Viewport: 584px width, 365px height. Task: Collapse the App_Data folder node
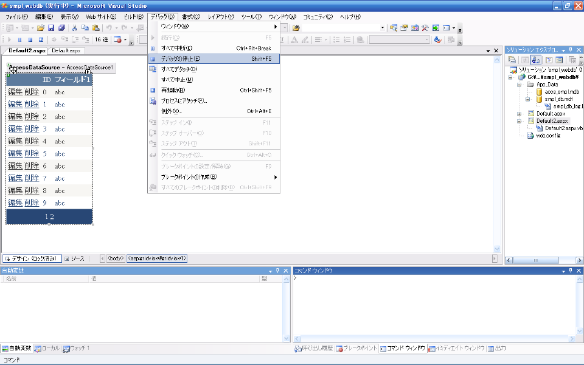click(x=519, y=85)
